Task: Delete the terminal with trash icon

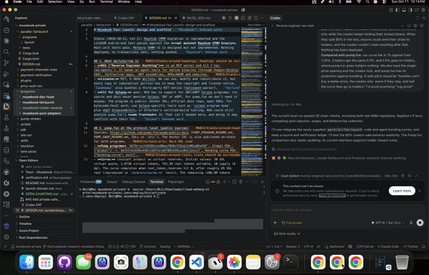Action: pyautogui.click(x=241, y=182)
